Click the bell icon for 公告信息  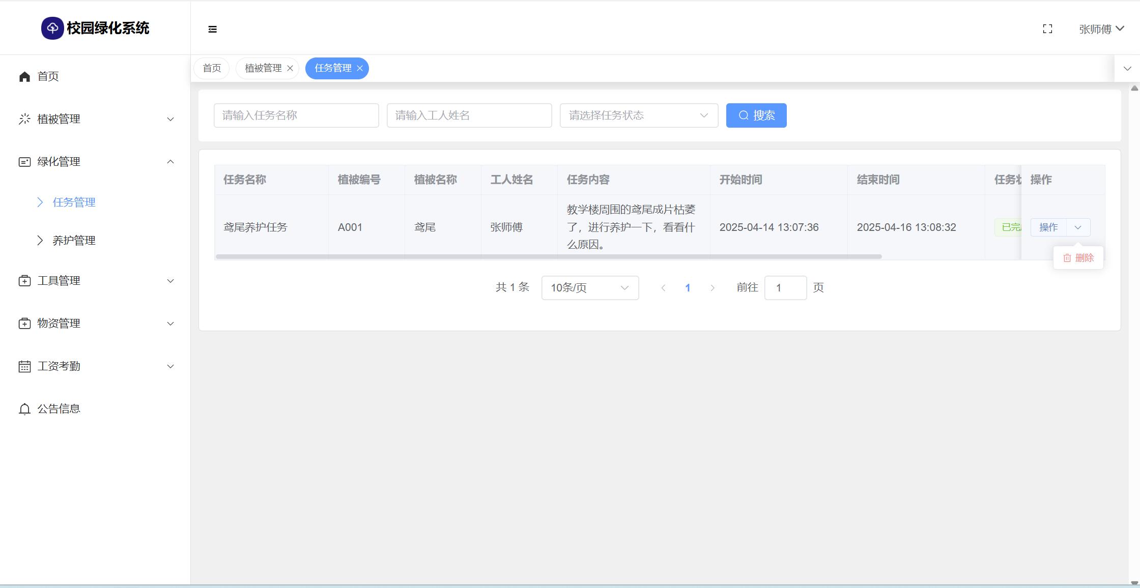coord(24,409)
